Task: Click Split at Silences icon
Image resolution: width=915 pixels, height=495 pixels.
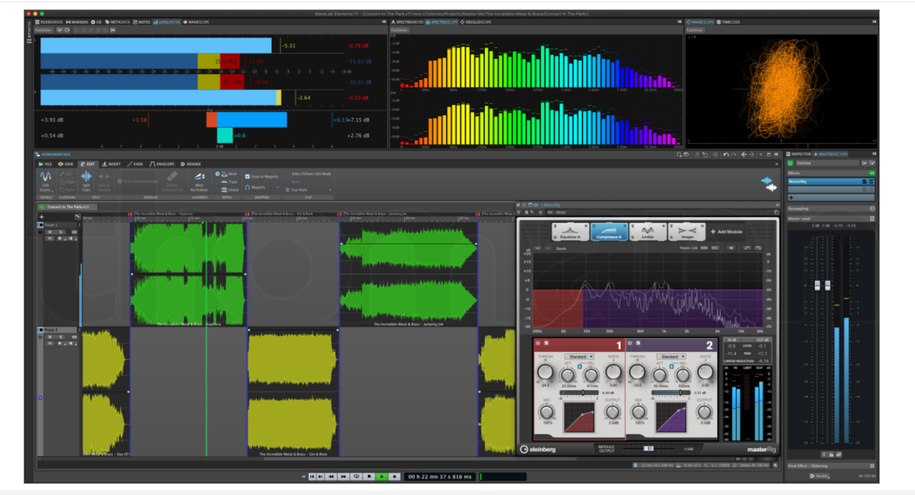Action: [104, 177]
